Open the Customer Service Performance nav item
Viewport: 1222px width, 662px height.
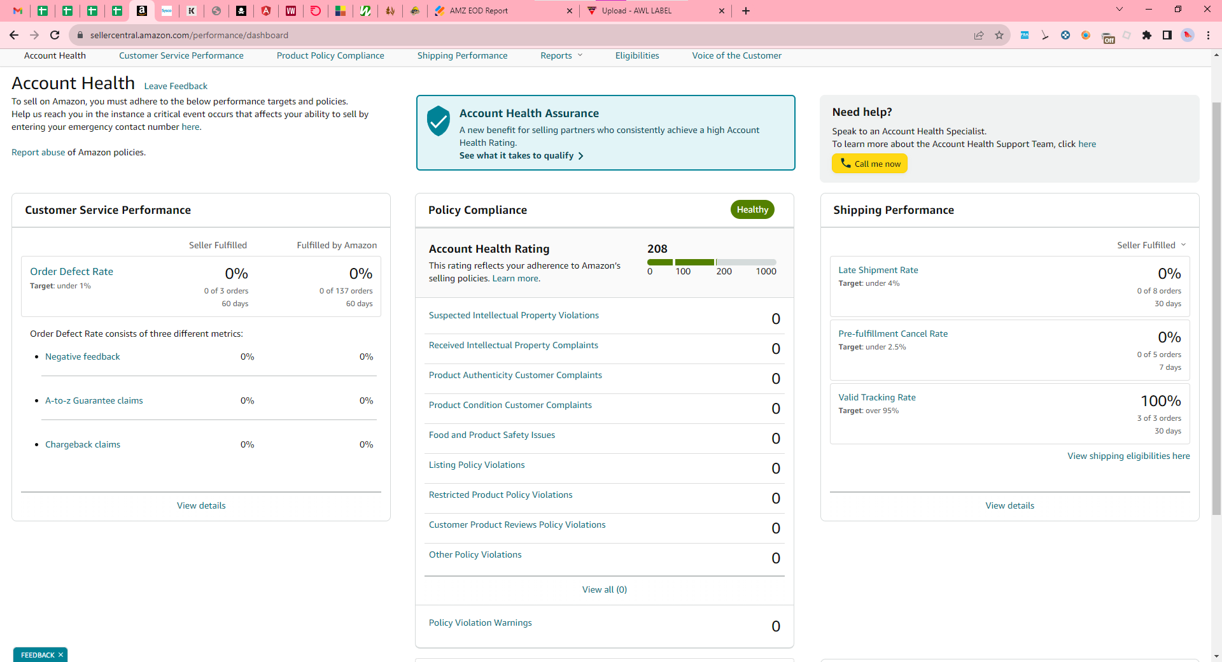tap(181, 56)
